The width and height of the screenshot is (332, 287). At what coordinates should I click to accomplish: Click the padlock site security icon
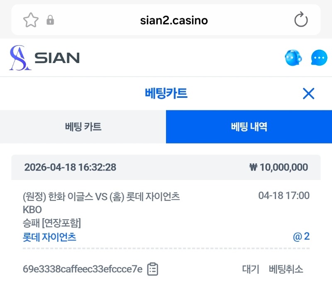click(x=50, y=20)
